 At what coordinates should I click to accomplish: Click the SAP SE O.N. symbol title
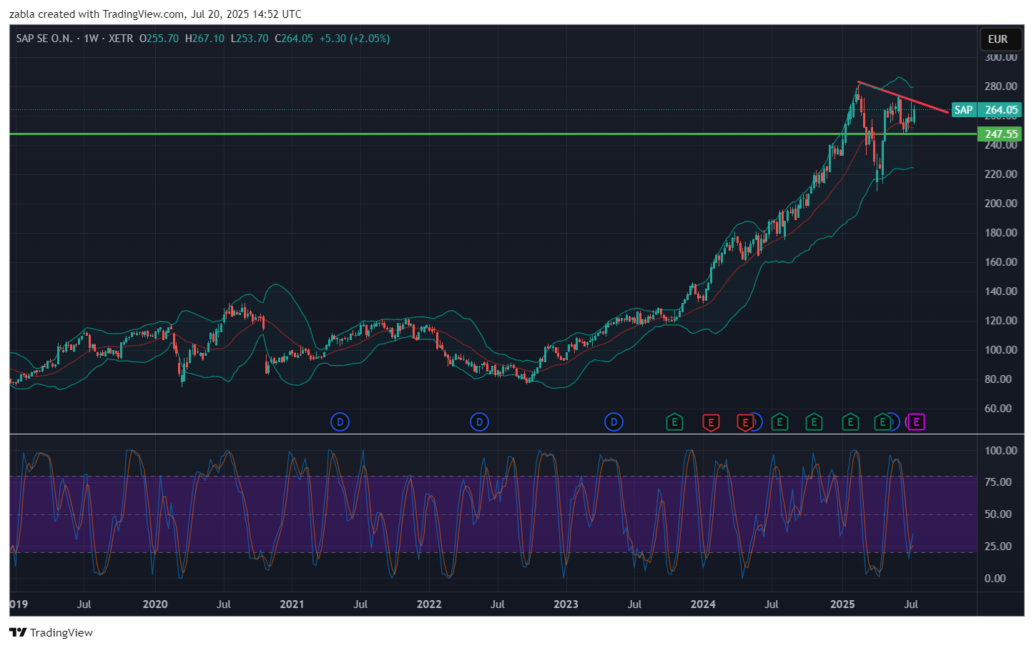(44, 39)
